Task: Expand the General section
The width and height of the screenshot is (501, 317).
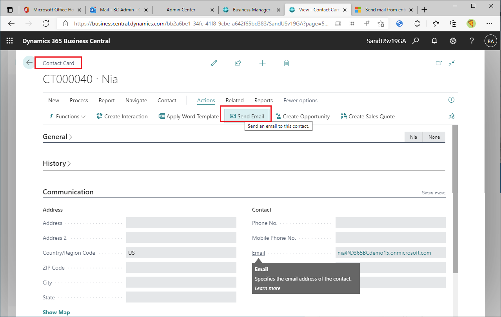Action: coord(57,136)
